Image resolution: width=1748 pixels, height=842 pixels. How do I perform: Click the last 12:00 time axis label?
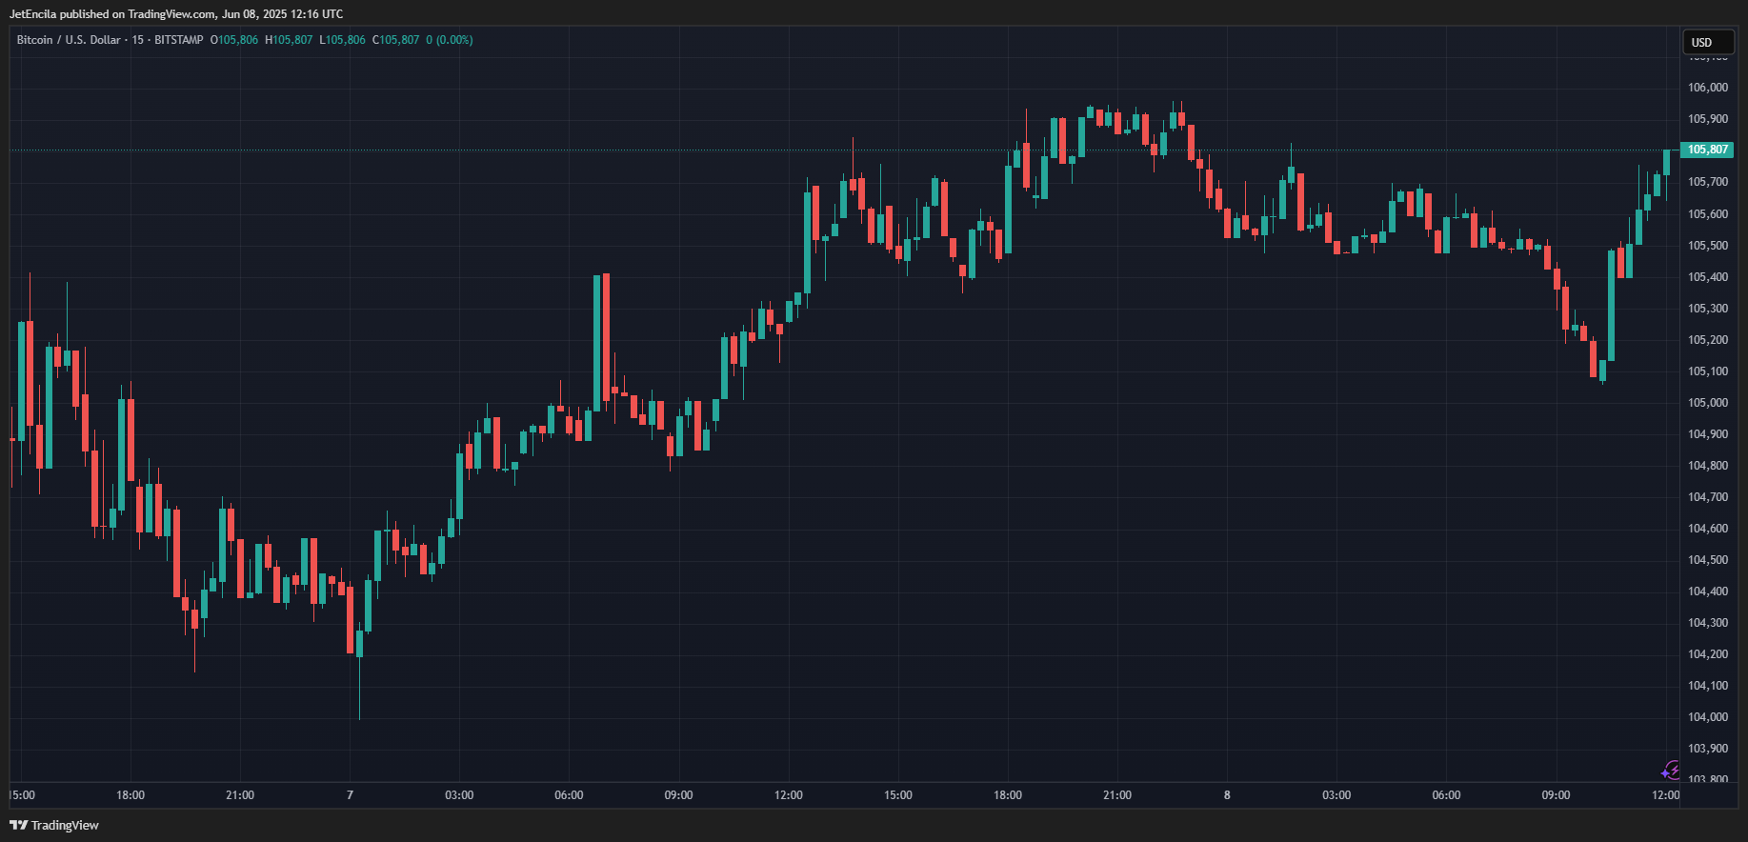[1666, 795]
